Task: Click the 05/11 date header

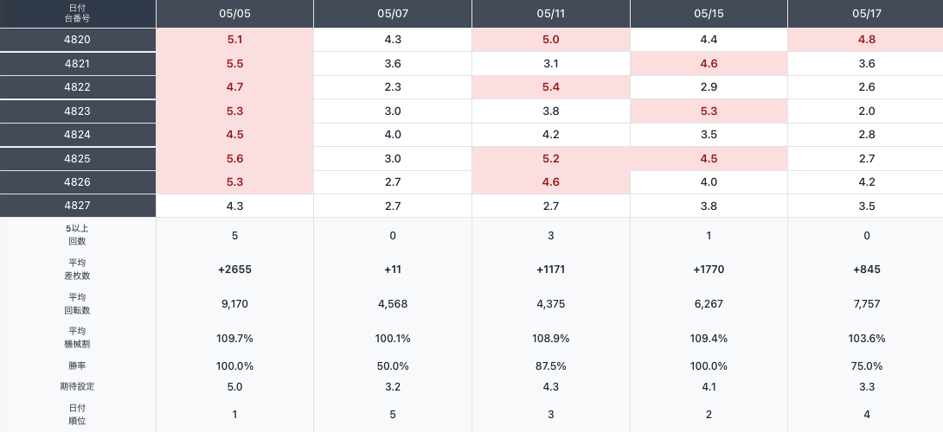Action: [x=551, y=14]
